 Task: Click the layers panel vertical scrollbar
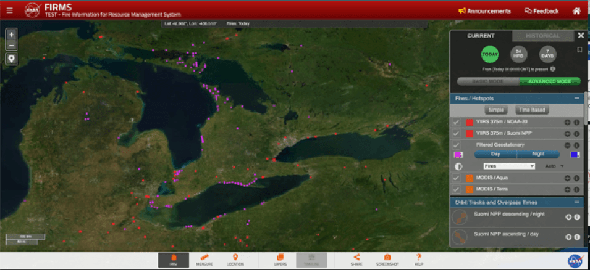tap(585, 109)
